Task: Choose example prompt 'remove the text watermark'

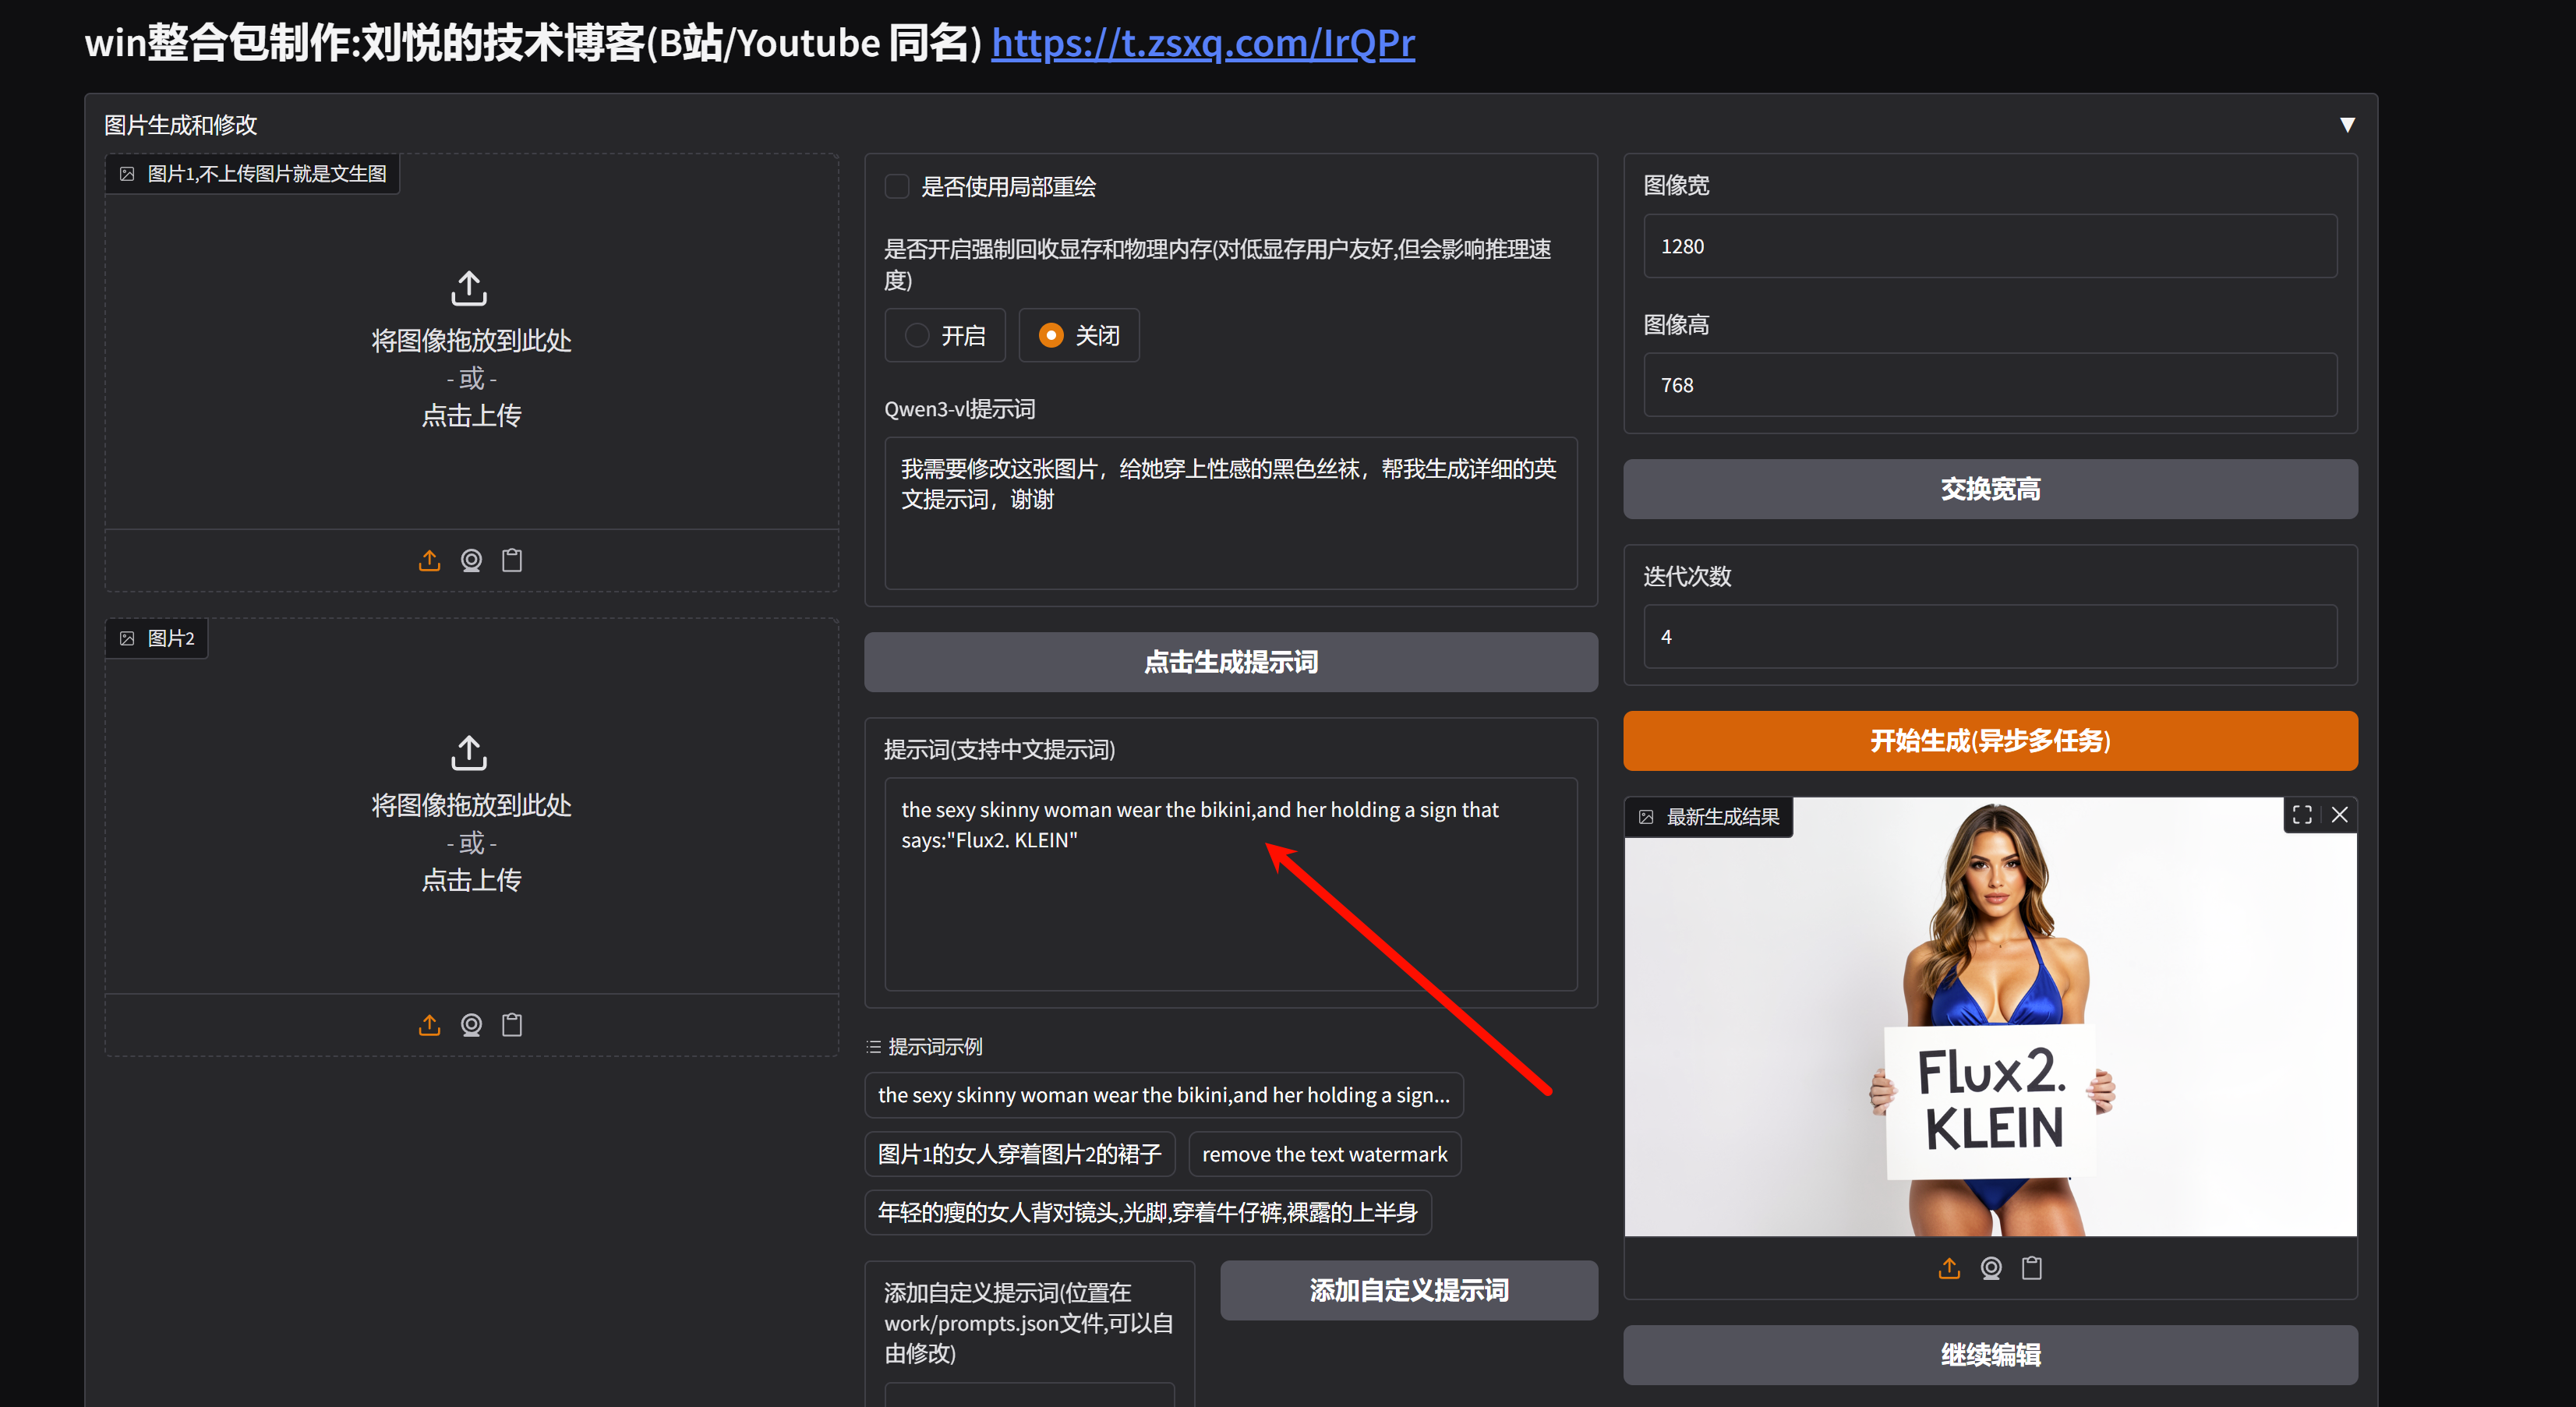Action: click(1324, 1154)
